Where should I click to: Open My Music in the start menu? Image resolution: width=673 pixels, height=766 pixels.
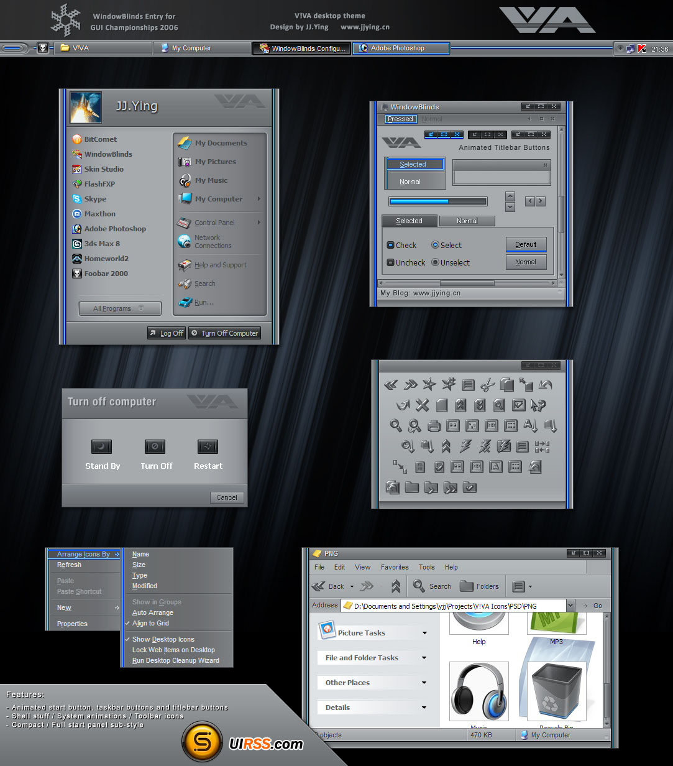(203, 180)
